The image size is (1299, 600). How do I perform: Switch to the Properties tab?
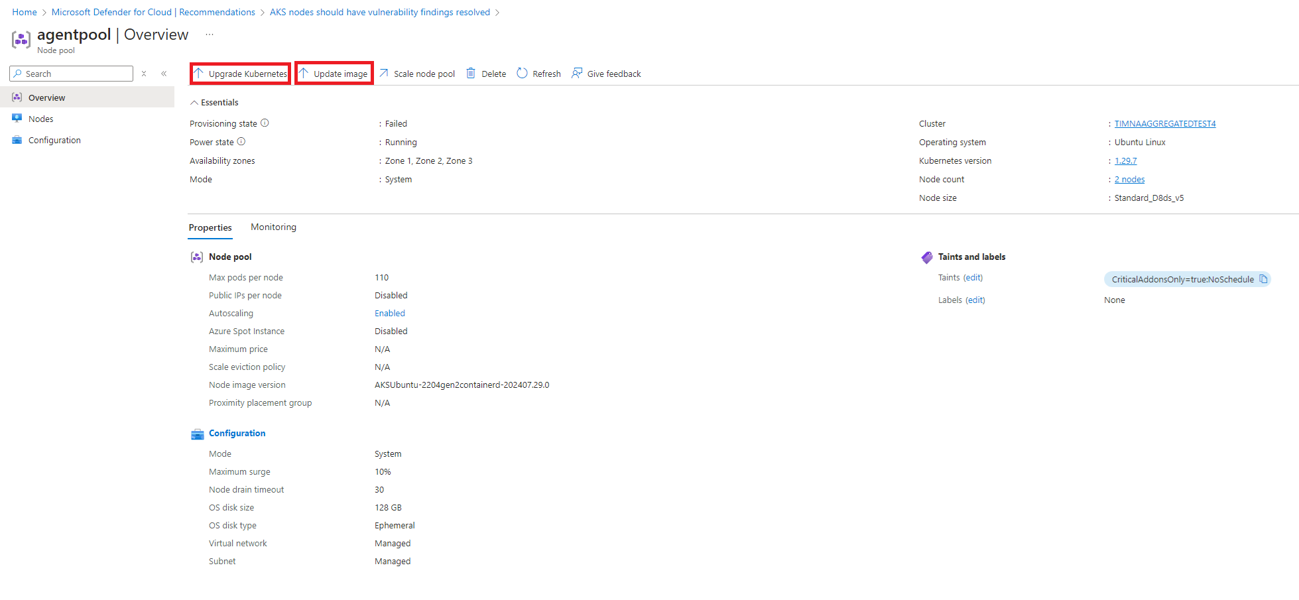[210, 227]
